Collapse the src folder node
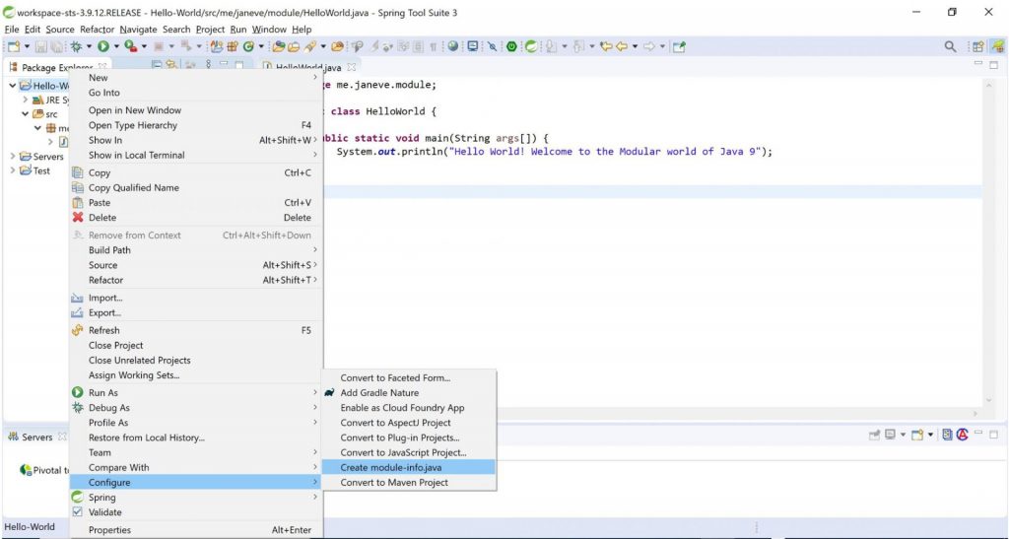 click(25, 114)
